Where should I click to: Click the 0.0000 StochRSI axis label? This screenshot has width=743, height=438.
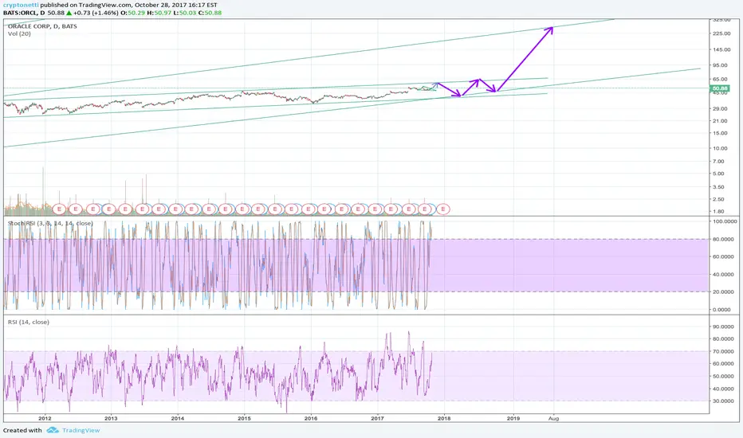pos(721,310)
